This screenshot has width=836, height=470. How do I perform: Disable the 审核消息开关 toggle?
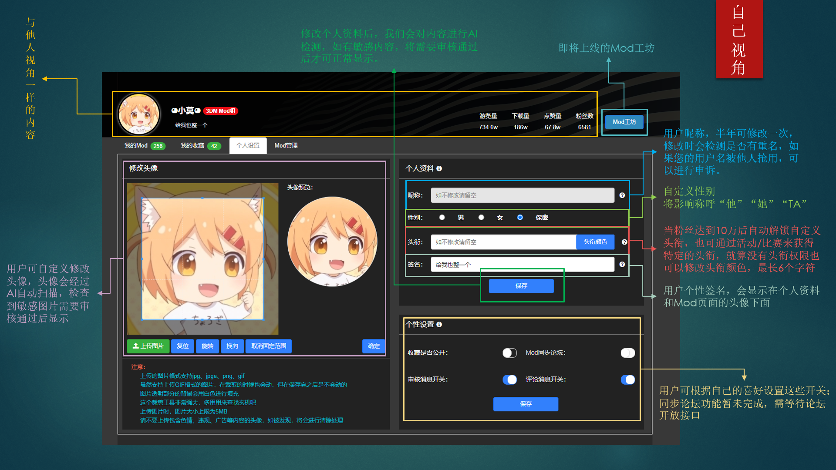pos(509,379)
